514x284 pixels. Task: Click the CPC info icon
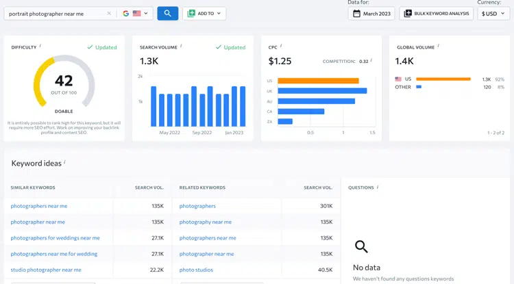281,46
